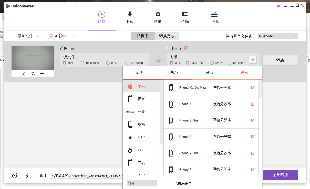Open the 传输 (Transfer) section

pos(185,17)
